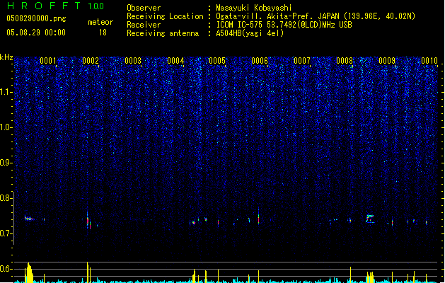Select the A504HB(yagi 4el) antenna value

pyautogui.click(x=250, y=33)
